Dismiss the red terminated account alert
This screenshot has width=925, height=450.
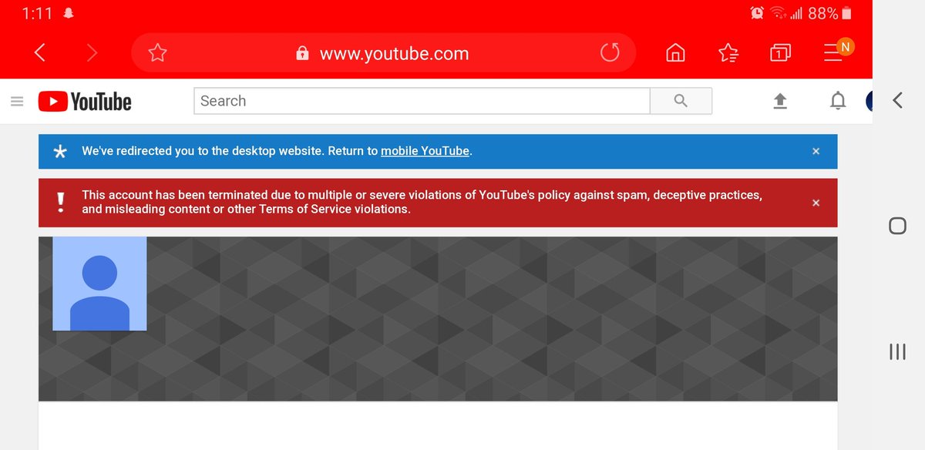pyautogui.click(x=816, y=203)
